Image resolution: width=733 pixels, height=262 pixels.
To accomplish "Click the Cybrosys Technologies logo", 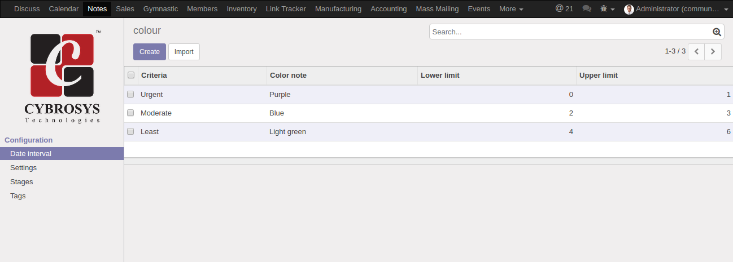I will 62,77.
